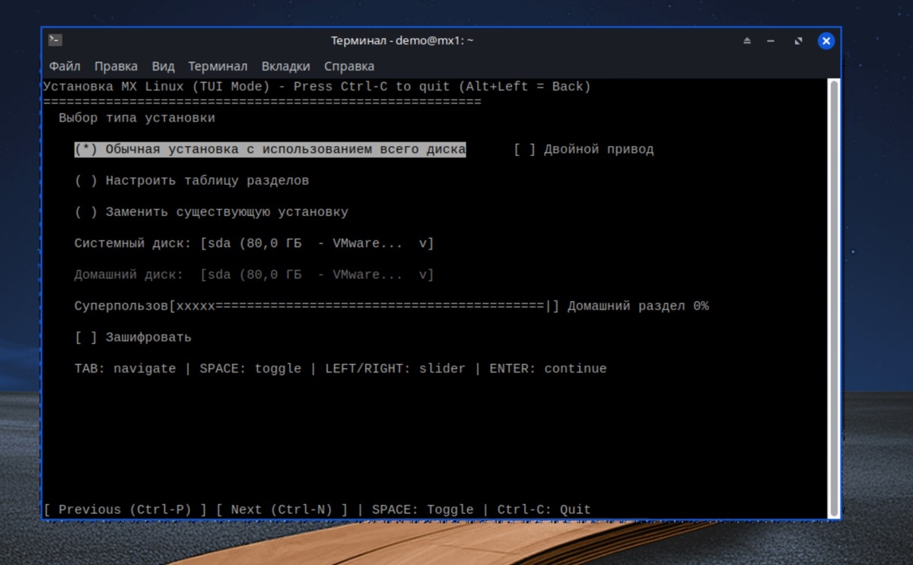Click the terminal vertical scrollbar
The width and height of the screenshot is (913, 565).
coord(834,298)
